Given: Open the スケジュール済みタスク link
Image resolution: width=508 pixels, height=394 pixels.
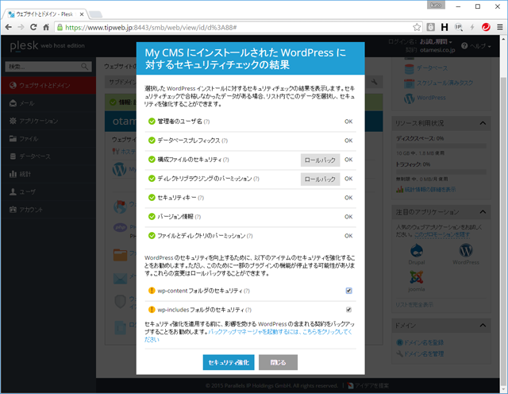Looking at the screenshot, I should (444, 83).
